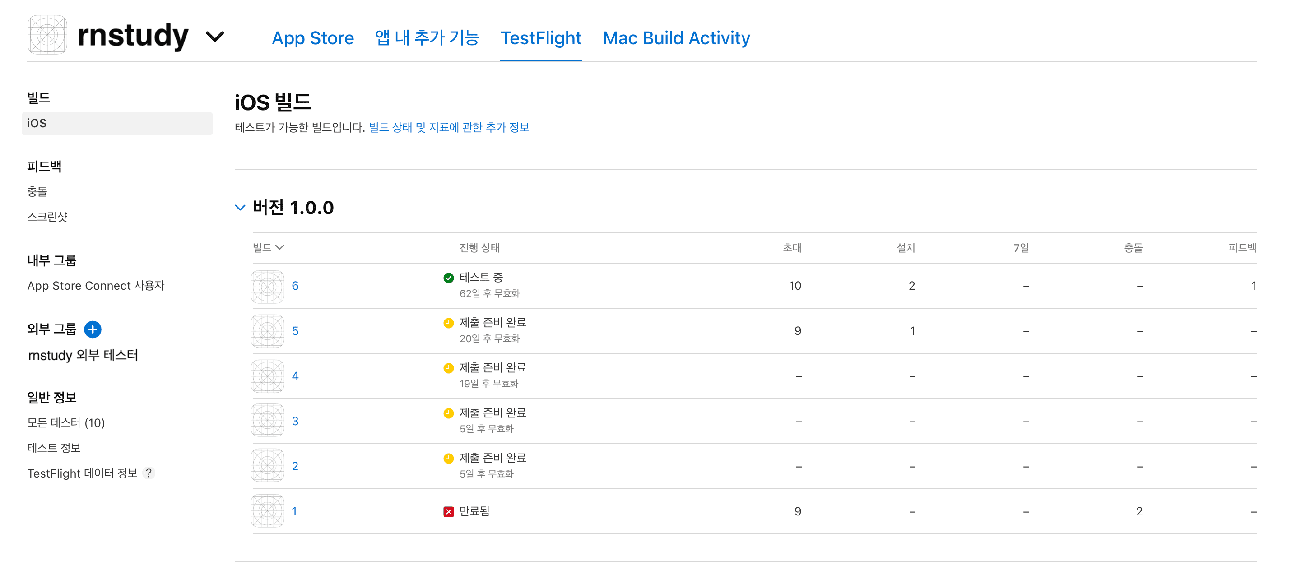Switch to the App Store tab
Screen dimensions: 1301x575
pyautogui.click(x=313, y=38)
